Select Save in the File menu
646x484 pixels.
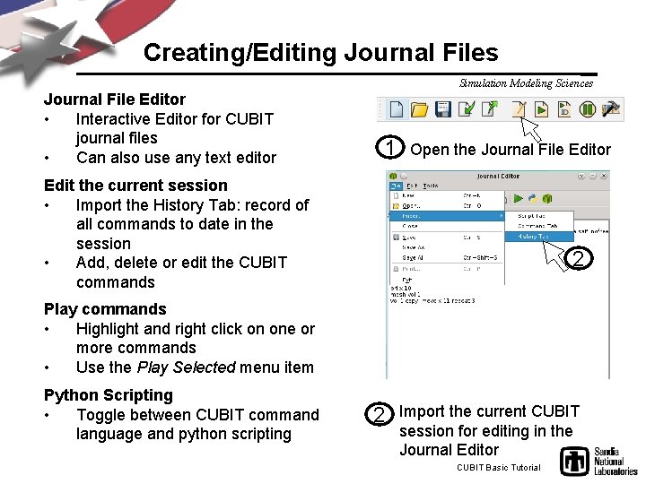point(447,238)
